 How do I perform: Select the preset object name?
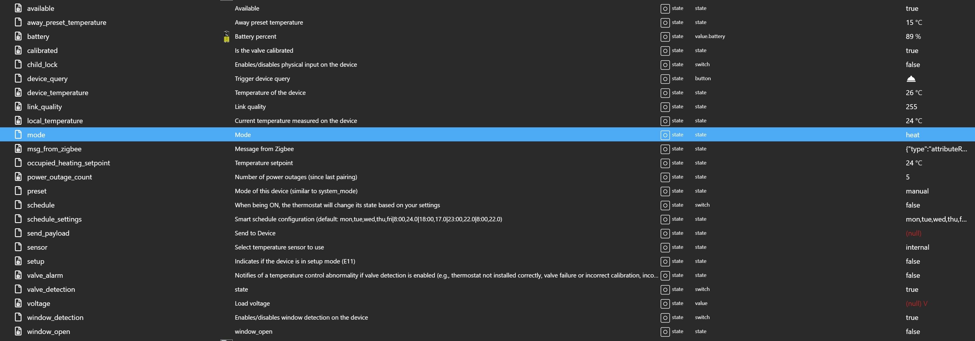click(x=37, y=191)
